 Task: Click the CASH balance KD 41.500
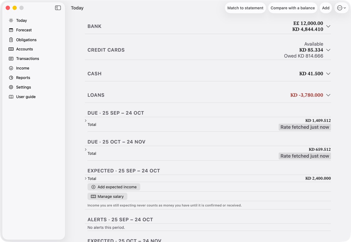pos(311,74)
